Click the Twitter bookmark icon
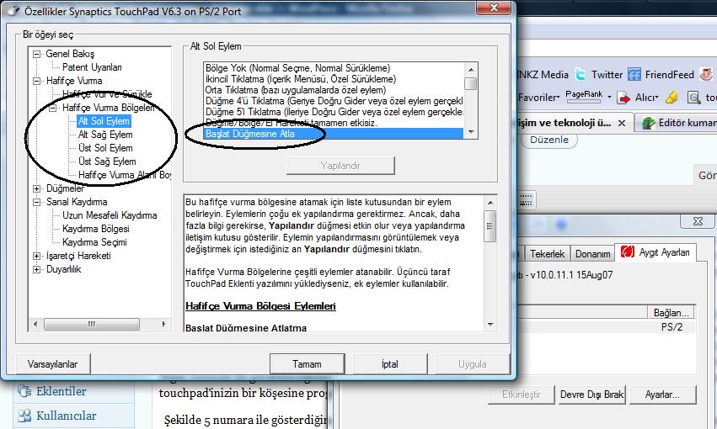The width and height of the screenshot is (717, 429). tap(581, 74)
